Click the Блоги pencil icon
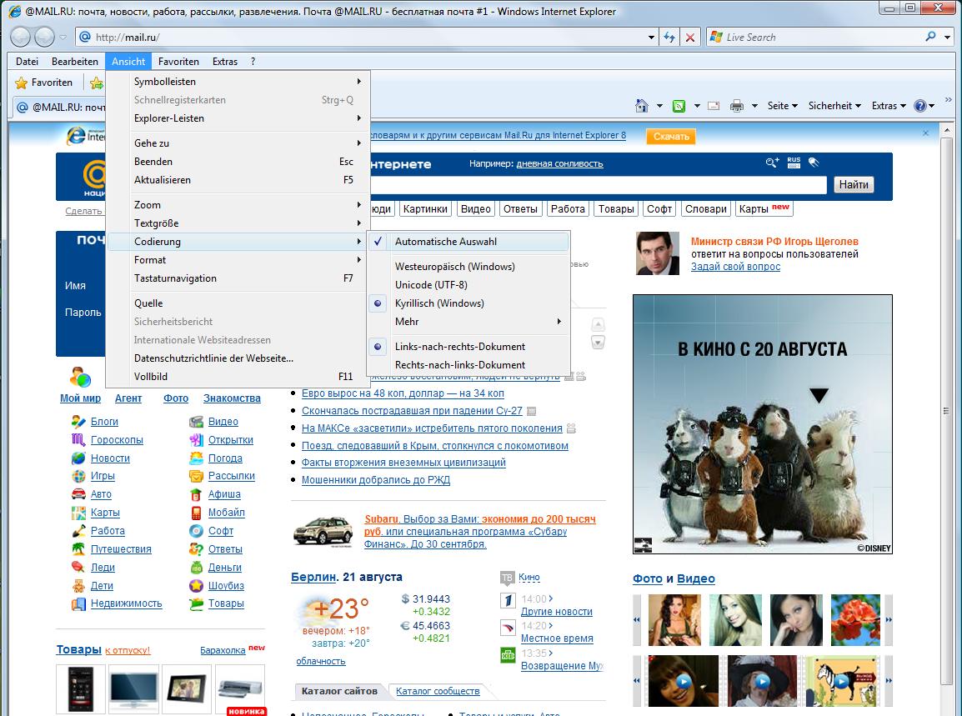The height and width of the screenshot is (716, 962). tap(78, 422)
